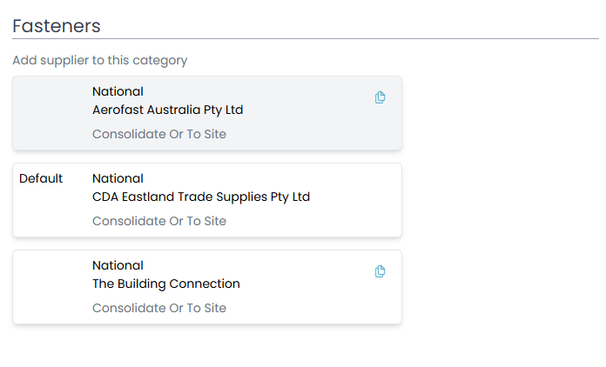Select CDA Eastland Trade Supplies Pty Ltd name
This screenshot has height=367, width=606.
coord(201,197)
